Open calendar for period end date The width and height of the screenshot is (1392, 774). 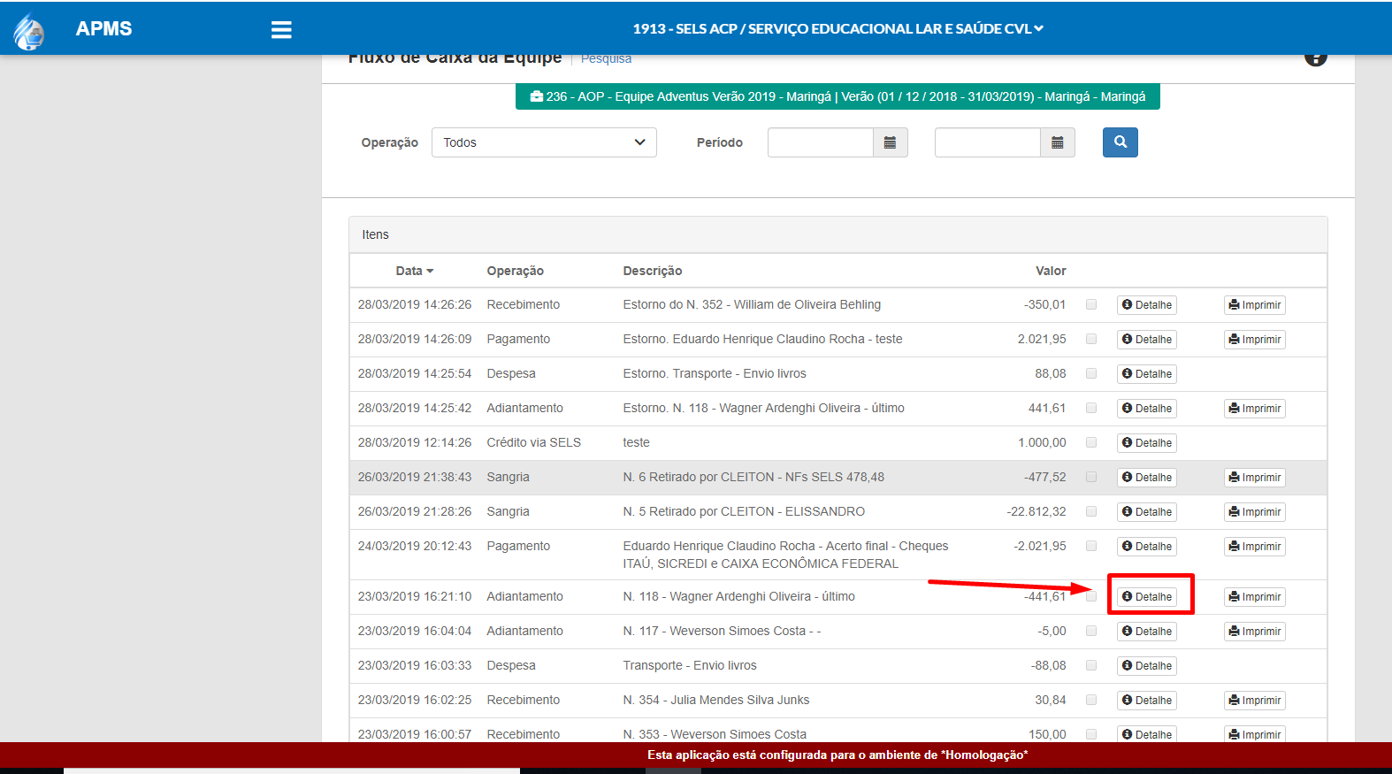(x=1058, y=142)
